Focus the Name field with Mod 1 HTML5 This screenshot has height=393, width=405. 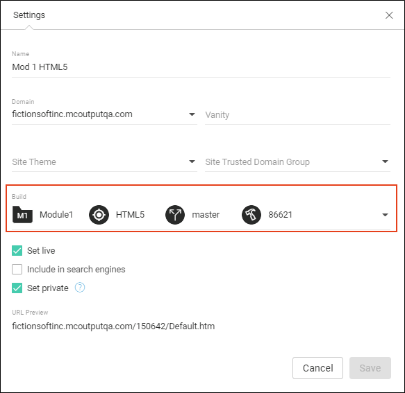tap(201, 67)
